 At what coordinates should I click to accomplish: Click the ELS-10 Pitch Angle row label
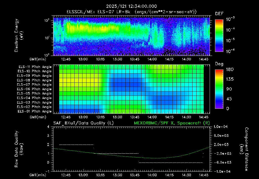point(35,71)
